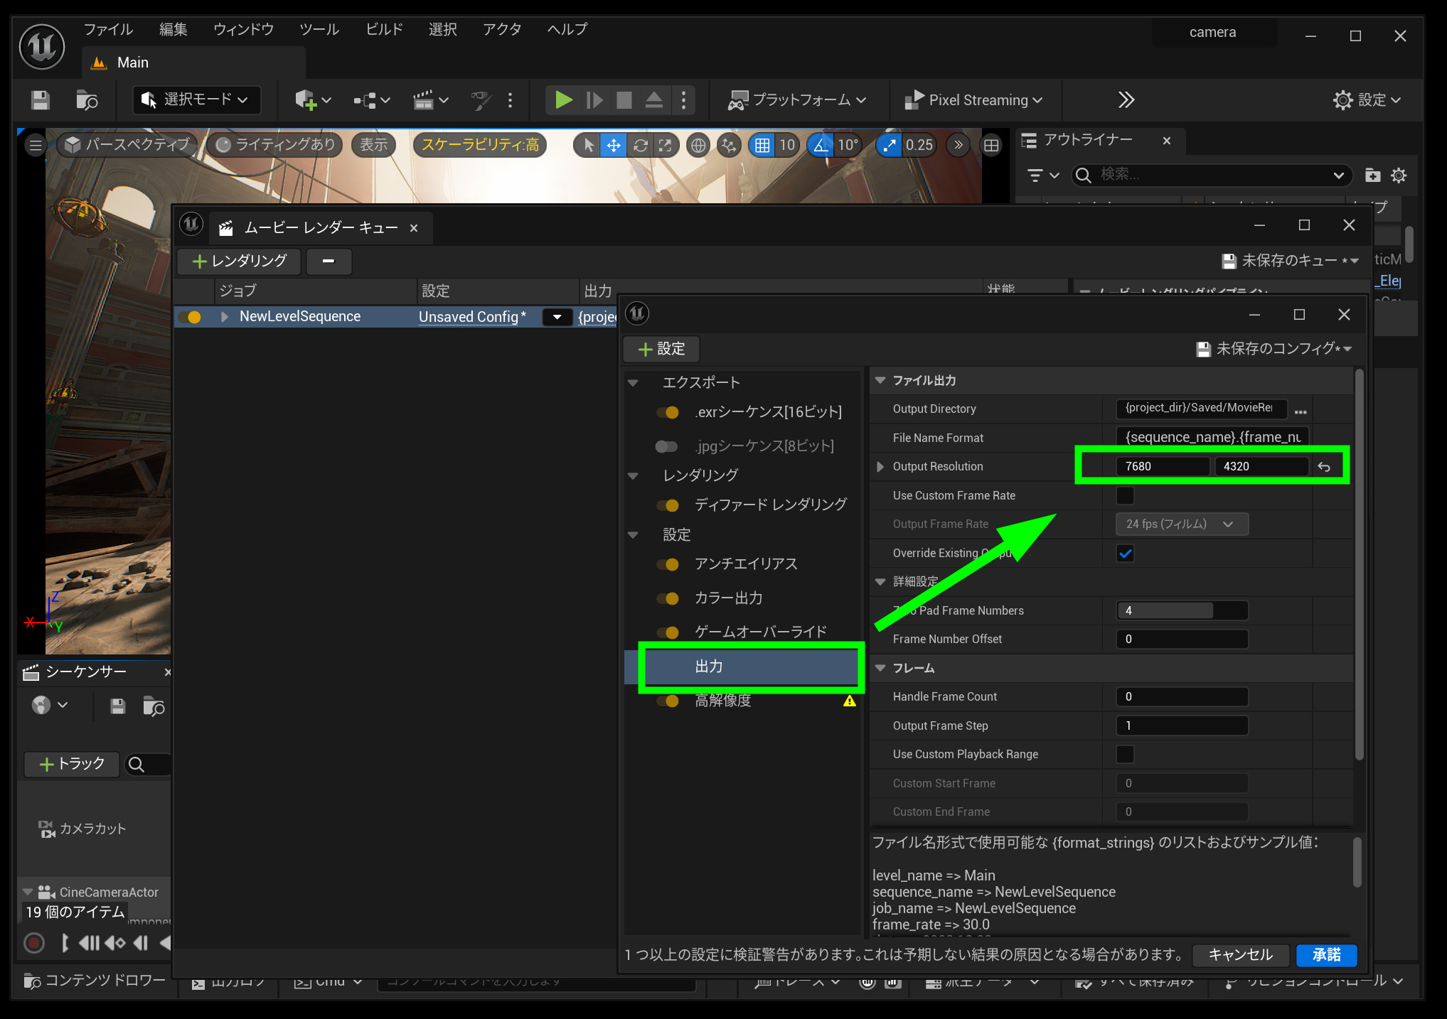Select the translate gizmo tool in viewport
This screenshot has width=1447, height=1019.
613,146
